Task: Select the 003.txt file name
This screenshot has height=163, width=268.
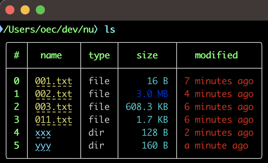Action: tap(54, 107)
